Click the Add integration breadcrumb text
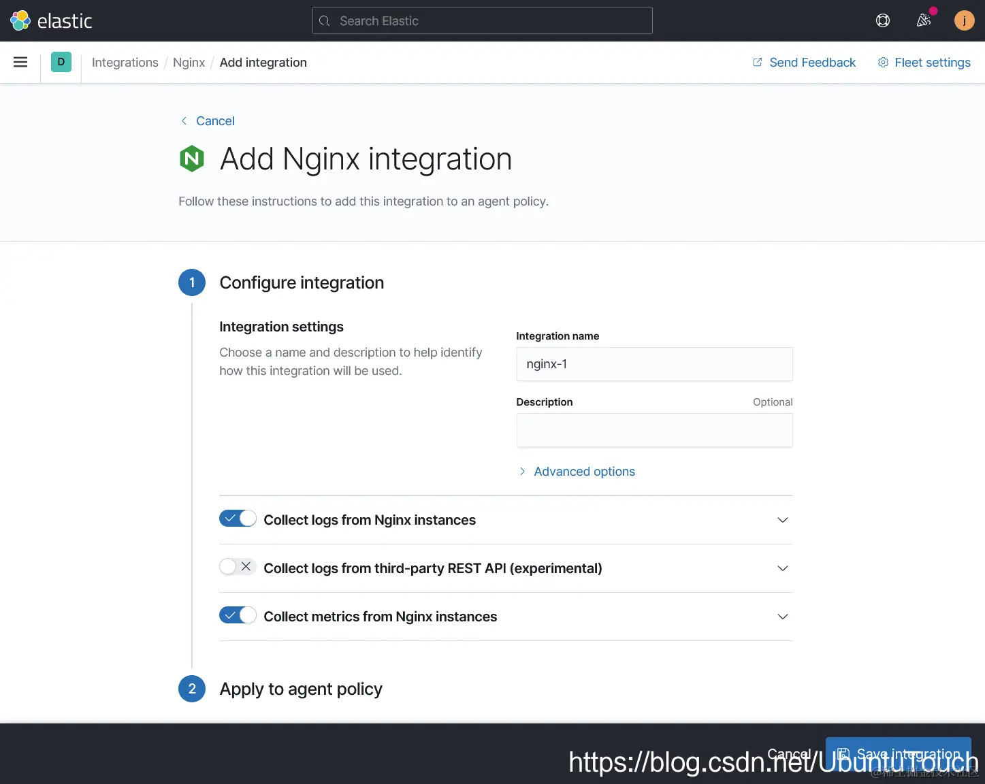 click(263, 62)
